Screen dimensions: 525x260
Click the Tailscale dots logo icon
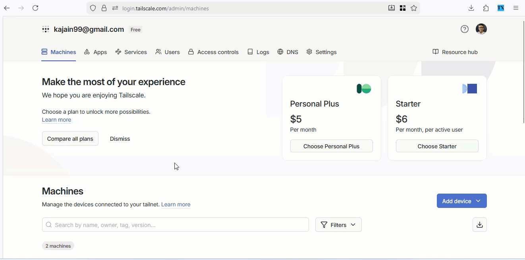[46, 29]
